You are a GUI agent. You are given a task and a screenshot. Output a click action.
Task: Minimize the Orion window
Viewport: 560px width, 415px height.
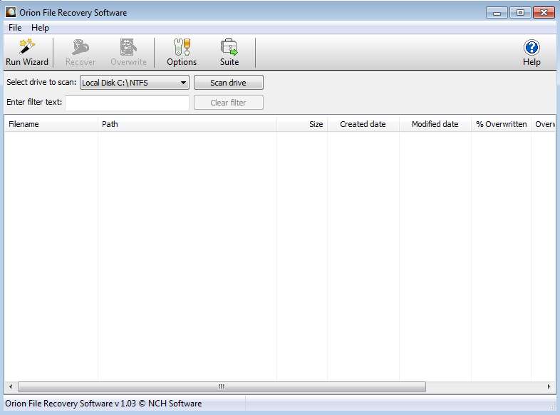[497, 13]
